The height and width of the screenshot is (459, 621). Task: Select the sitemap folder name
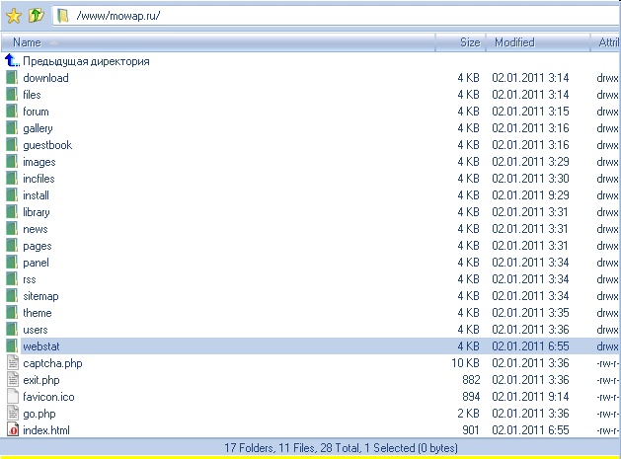tap(40, 296)
